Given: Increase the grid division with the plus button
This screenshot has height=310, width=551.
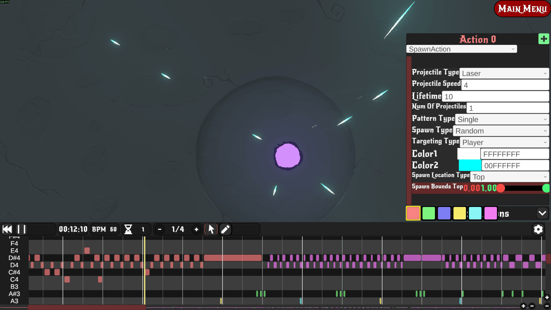Looking at the screenshot, I should [196, 229].
